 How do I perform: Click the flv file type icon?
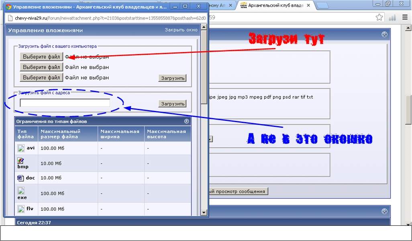[21, 209]
